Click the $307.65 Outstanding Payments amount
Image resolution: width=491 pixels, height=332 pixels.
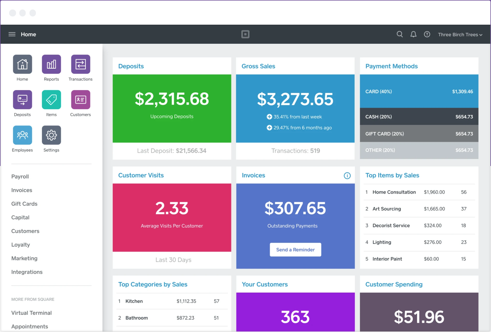tap(295, 208)
